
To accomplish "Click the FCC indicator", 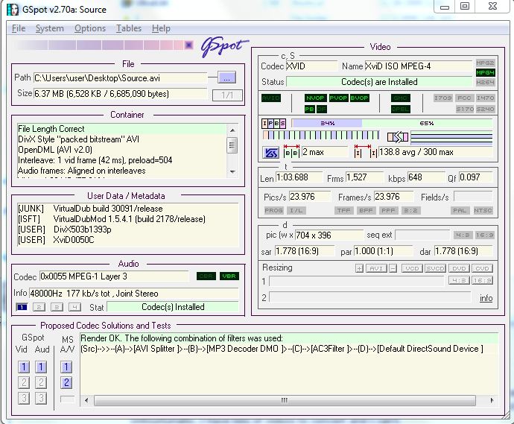I will tap(464, 98).
